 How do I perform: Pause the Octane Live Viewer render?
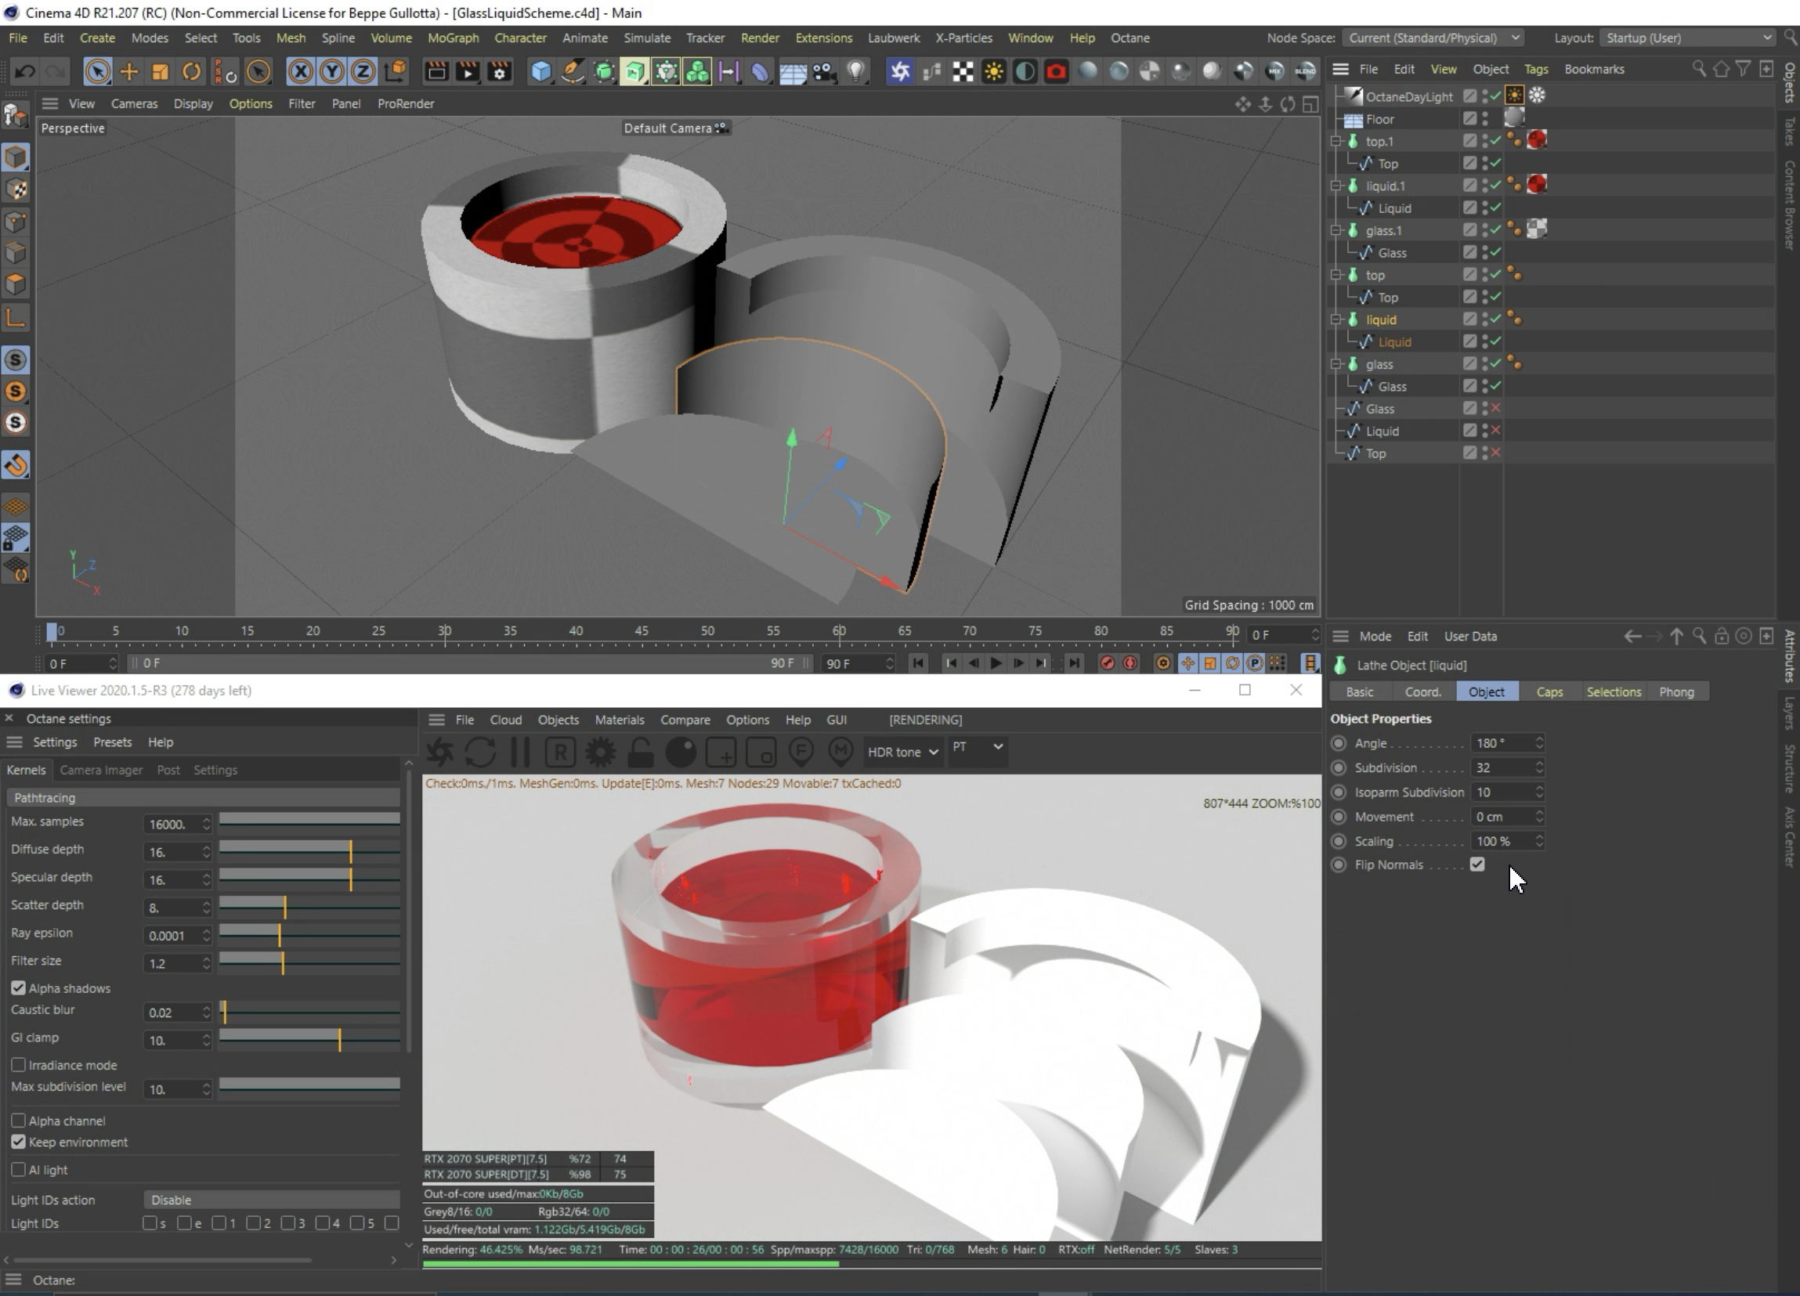click(x=521, y=752)
